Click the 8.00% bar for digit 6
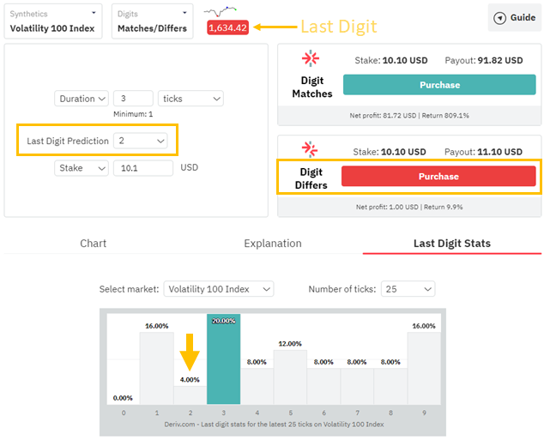 click(x=323, y=386)
